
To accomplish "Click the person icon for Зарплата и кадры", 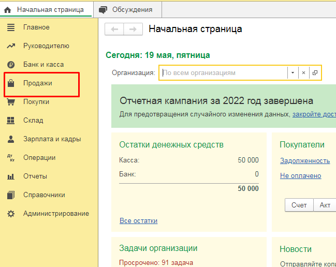I will pos(11,139).
